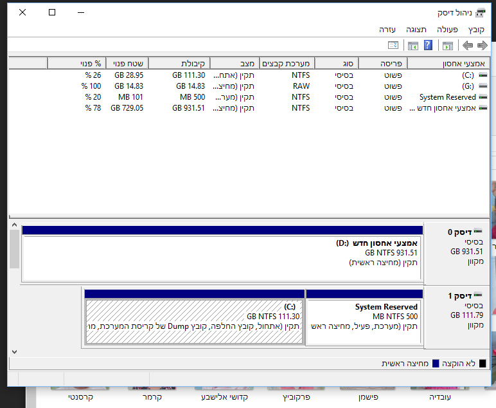Open the קרסנטי folder in background window
This screenshot has height=408, width=496.
pos(80,397)
